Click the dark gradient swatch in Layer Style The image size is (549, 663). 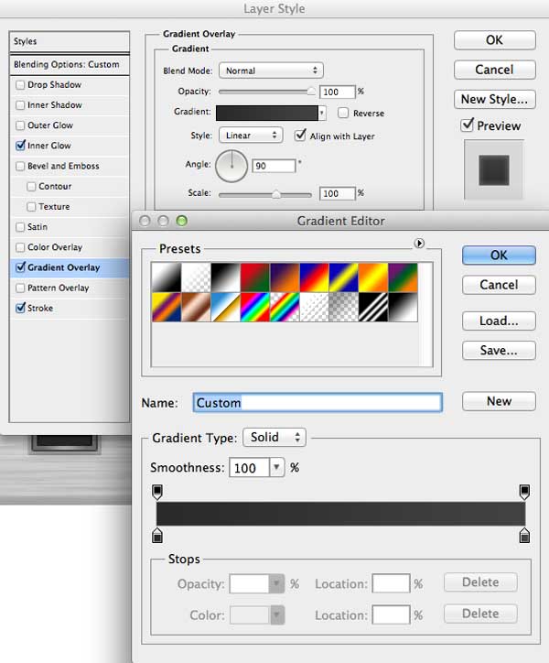[x=267, y=114]
